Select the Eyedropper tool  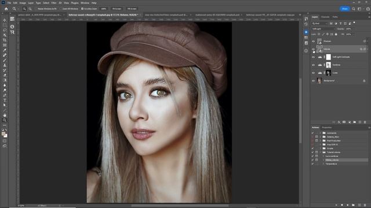click(5, 50)
